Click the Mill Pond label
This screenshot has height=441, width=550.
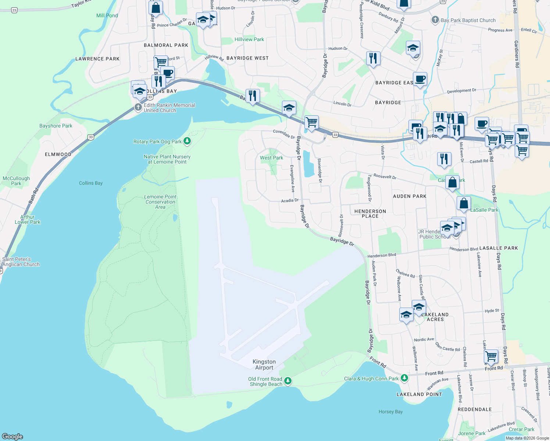click(107, 15)
